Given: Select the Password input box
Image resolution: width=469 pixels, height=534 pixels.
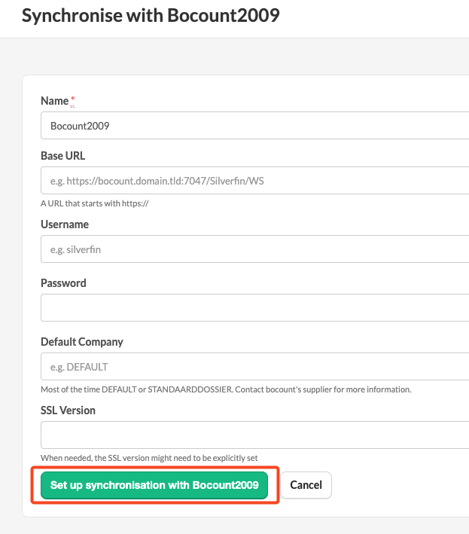Looking at the screenshot, I should pos(255,307).
